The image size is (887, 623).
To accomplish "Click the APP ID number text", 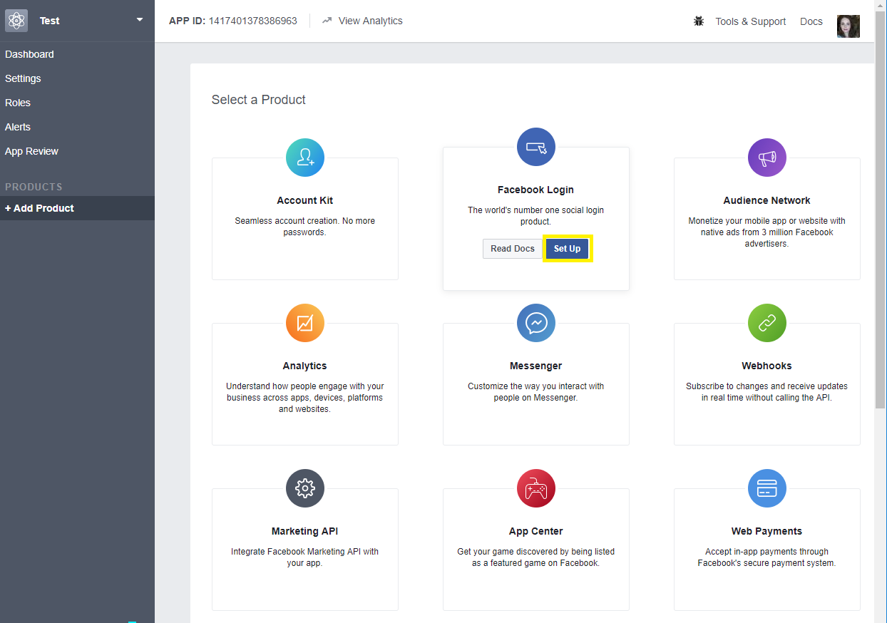I will tap(253, 21).
